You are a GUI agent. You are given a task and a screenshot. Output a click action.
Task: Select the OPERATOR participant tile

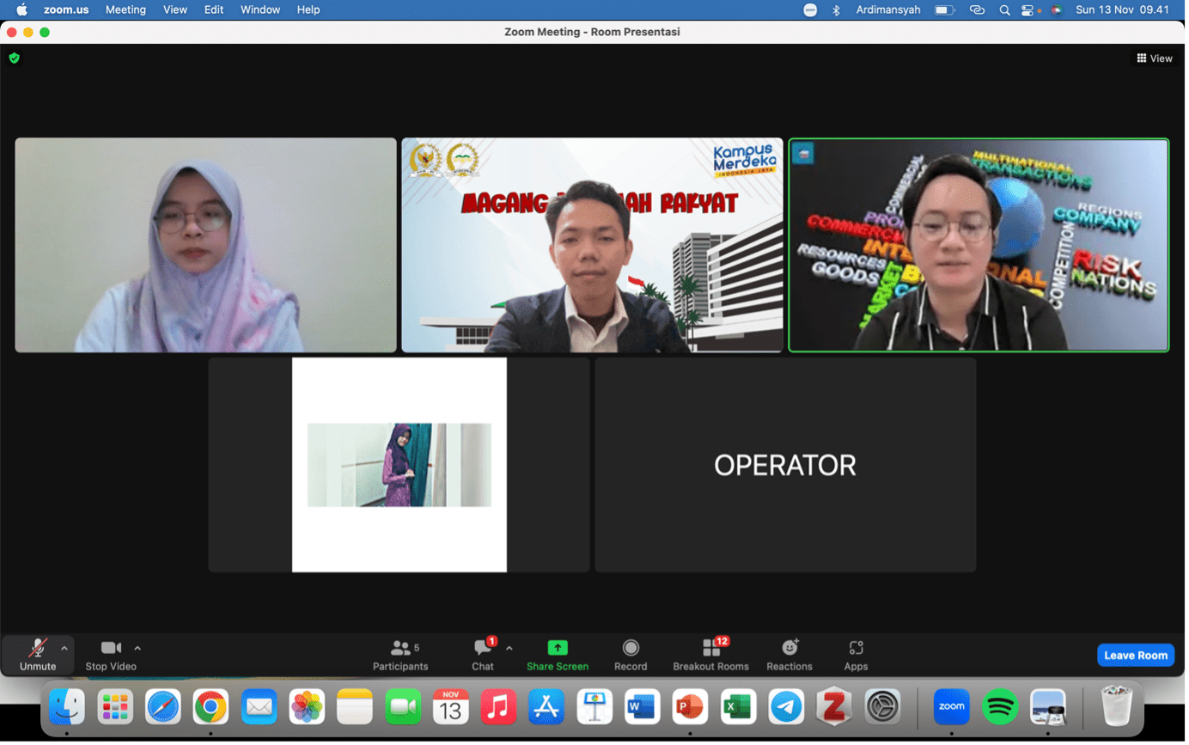coord(785,465)
